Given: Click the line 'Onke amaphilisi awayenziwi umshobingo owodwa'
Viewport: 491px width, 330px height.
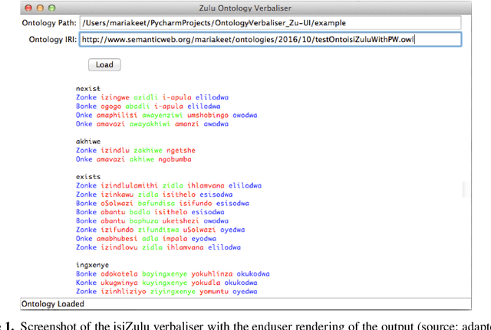Looking at the screenshot, I should (166, 116).
